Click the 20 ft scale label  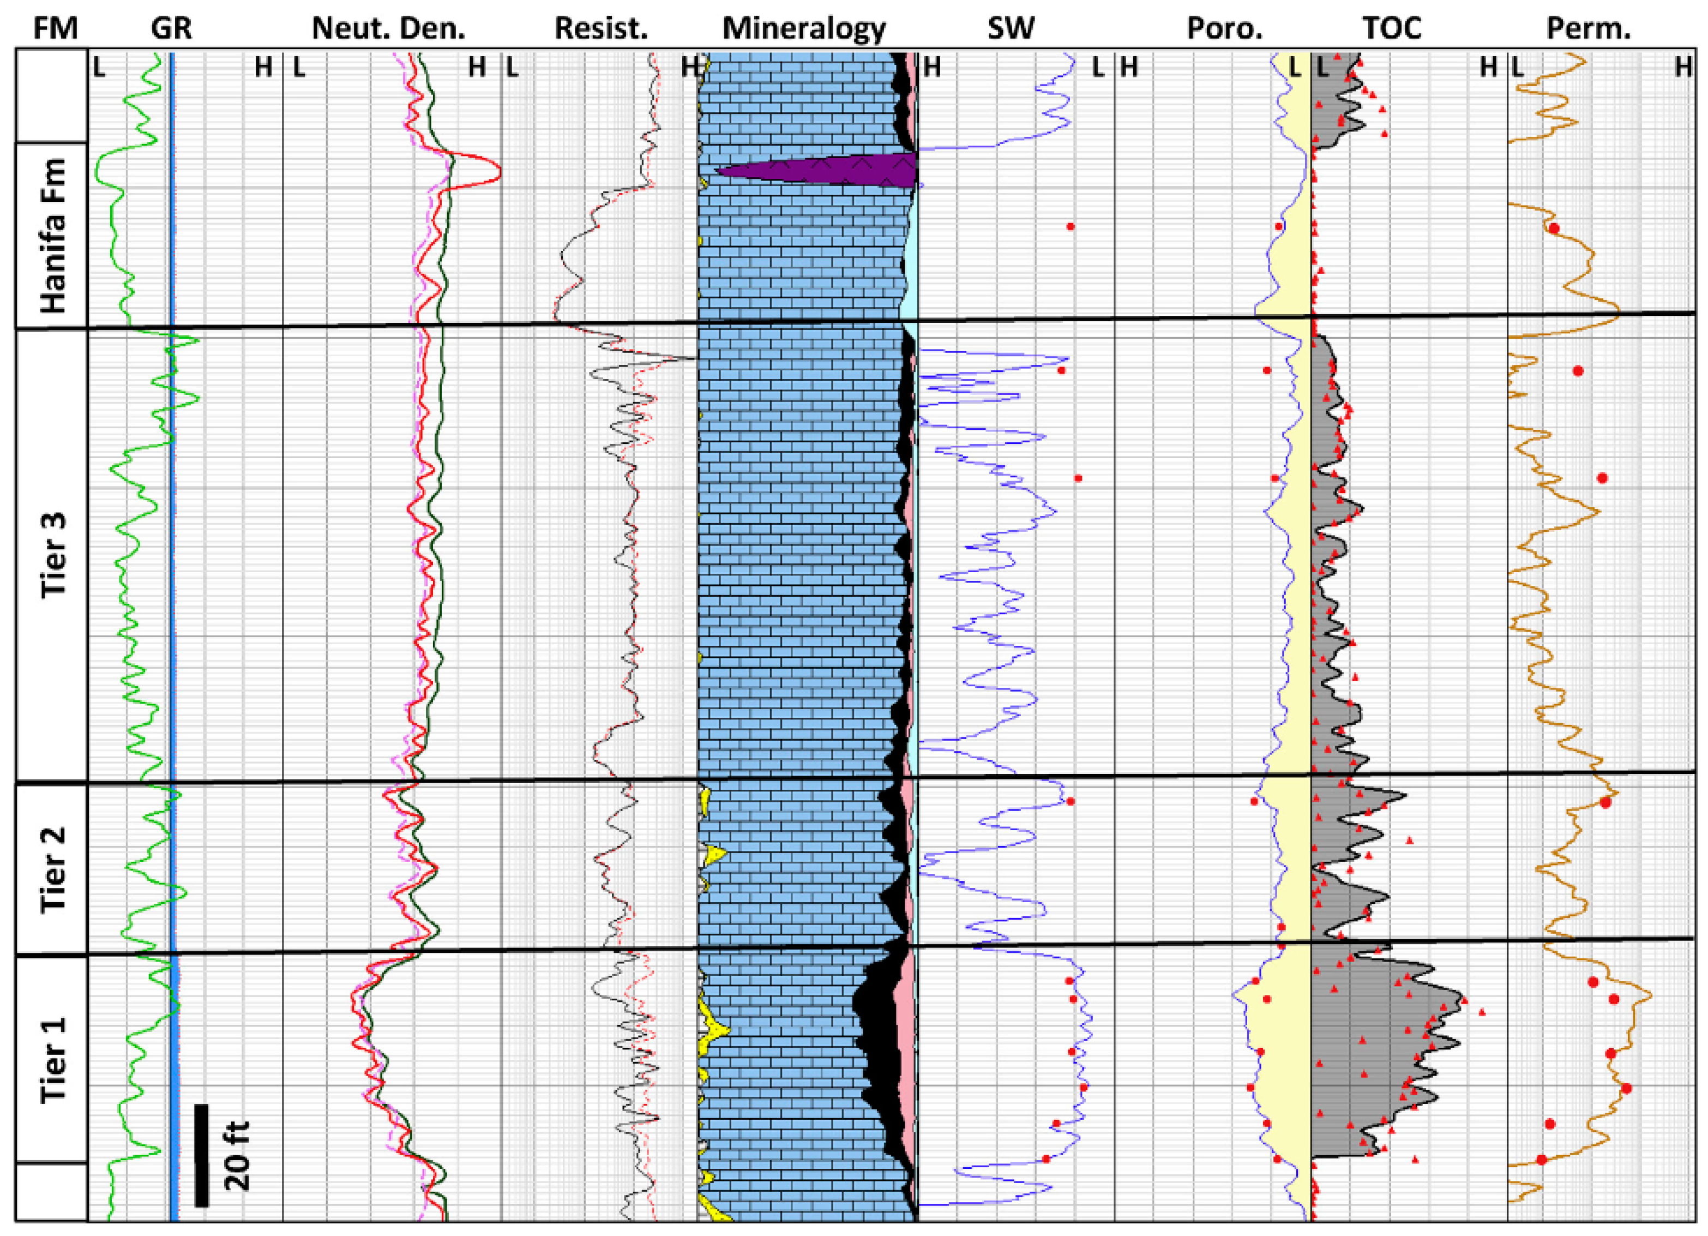237,1156
